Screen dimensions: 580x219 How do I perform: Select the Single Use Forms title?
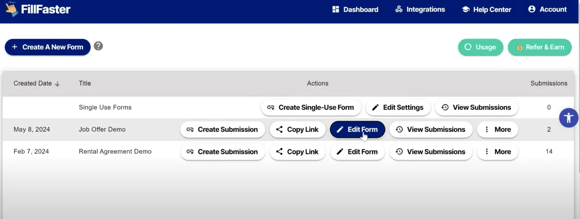point(105,107)
